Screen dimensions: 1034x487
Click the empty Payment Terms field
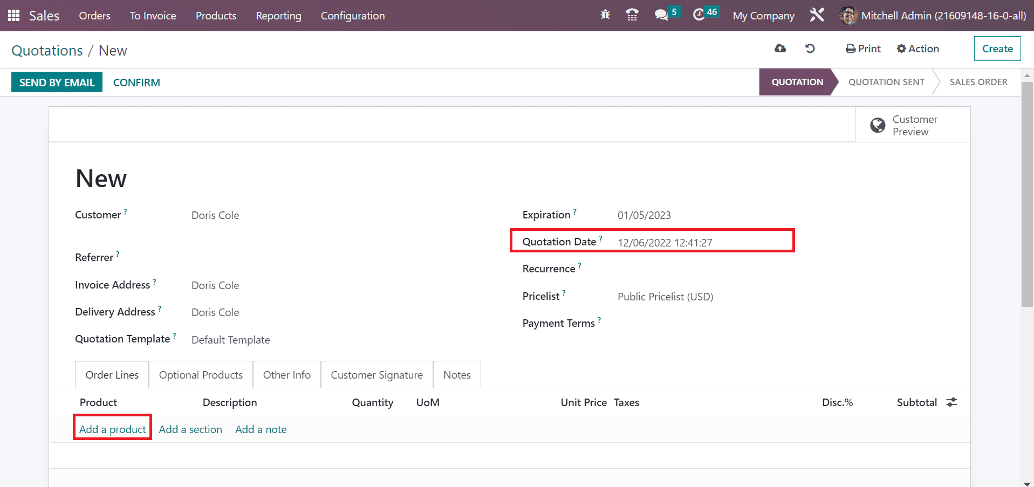(779, 324)
